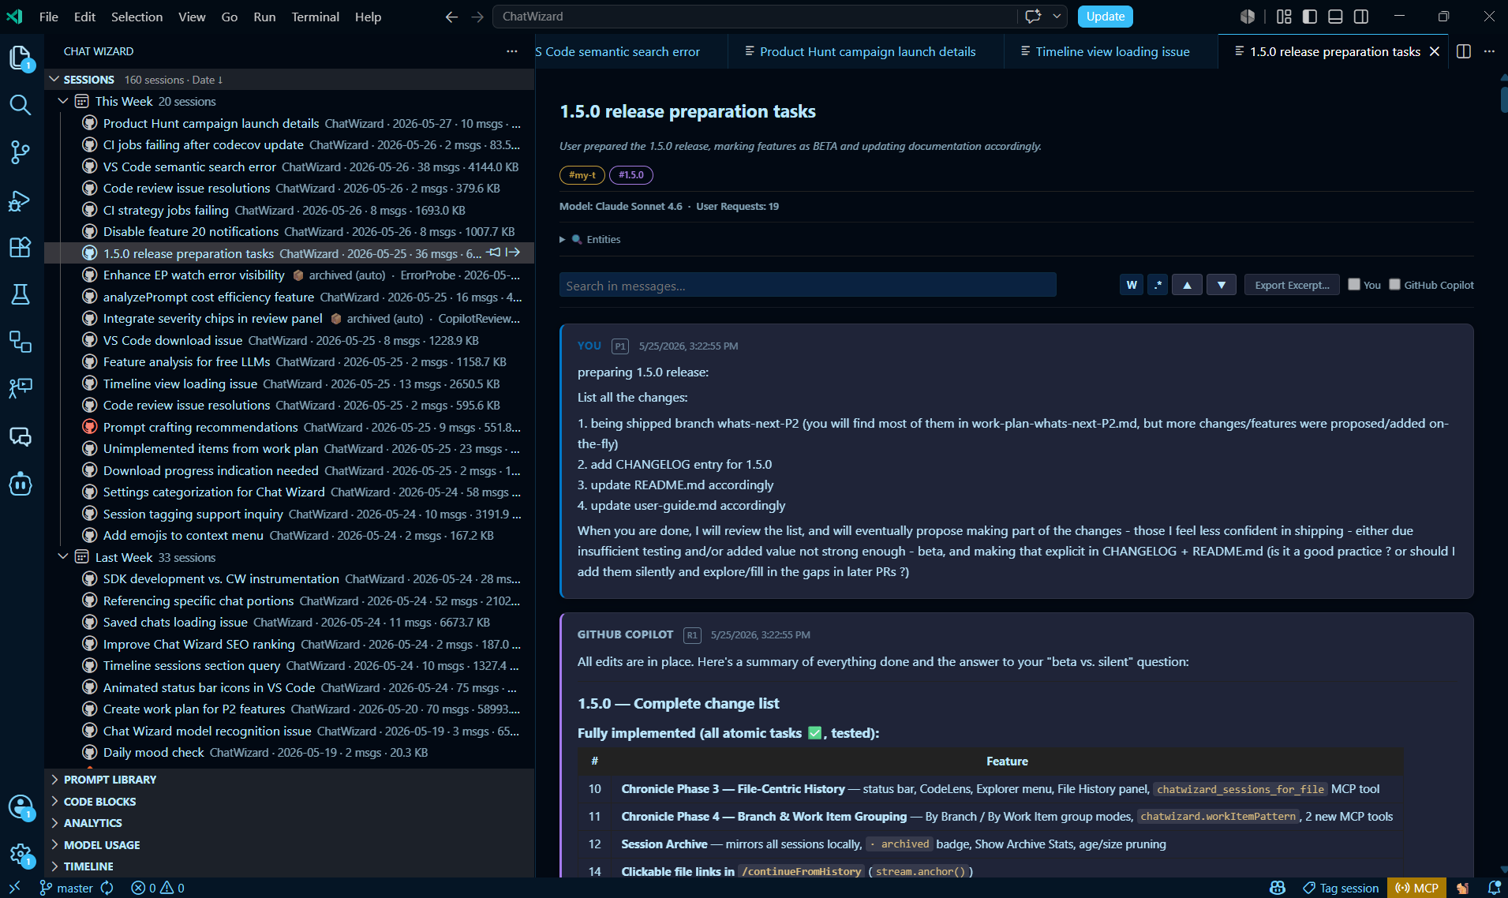Open the File menu

49,17
